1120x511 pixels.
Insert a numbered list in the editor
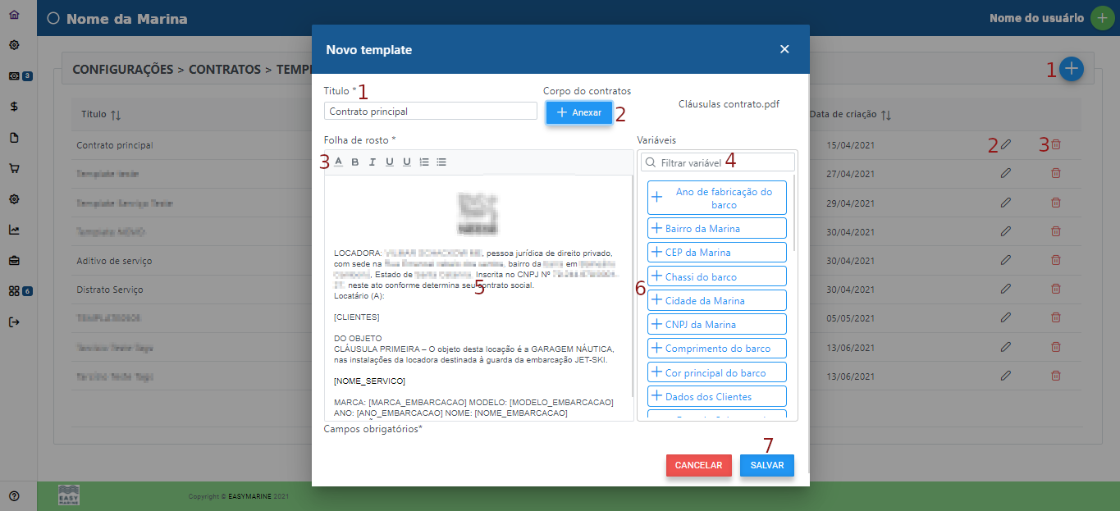coord(424,162)
